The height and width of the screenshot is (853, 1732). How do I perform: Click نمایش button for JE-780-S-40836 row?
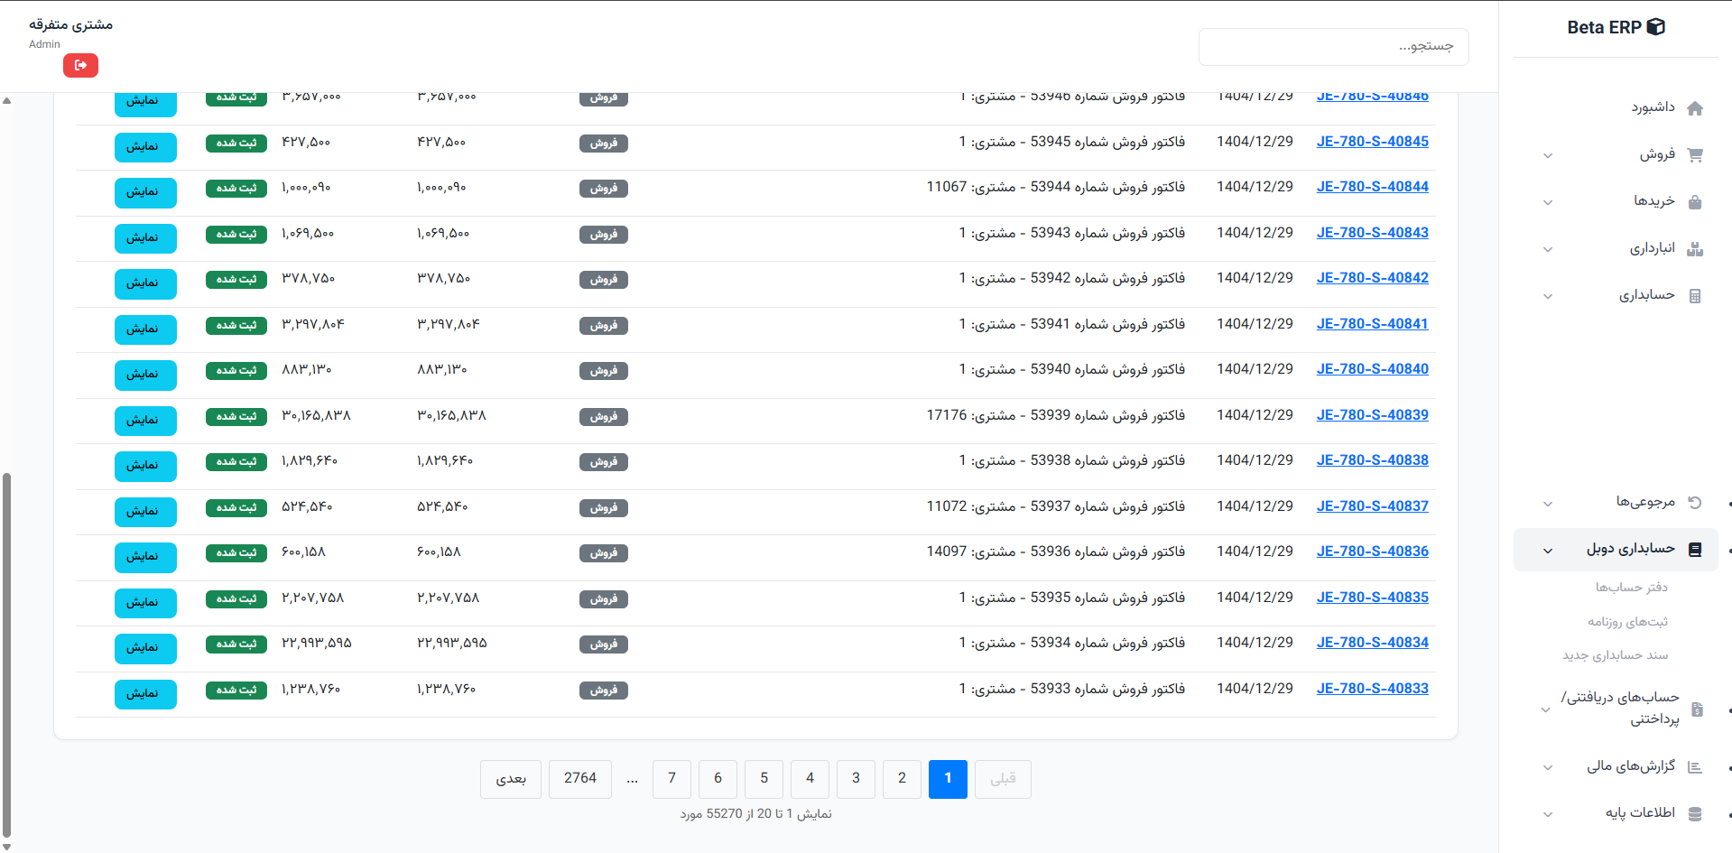145,557
